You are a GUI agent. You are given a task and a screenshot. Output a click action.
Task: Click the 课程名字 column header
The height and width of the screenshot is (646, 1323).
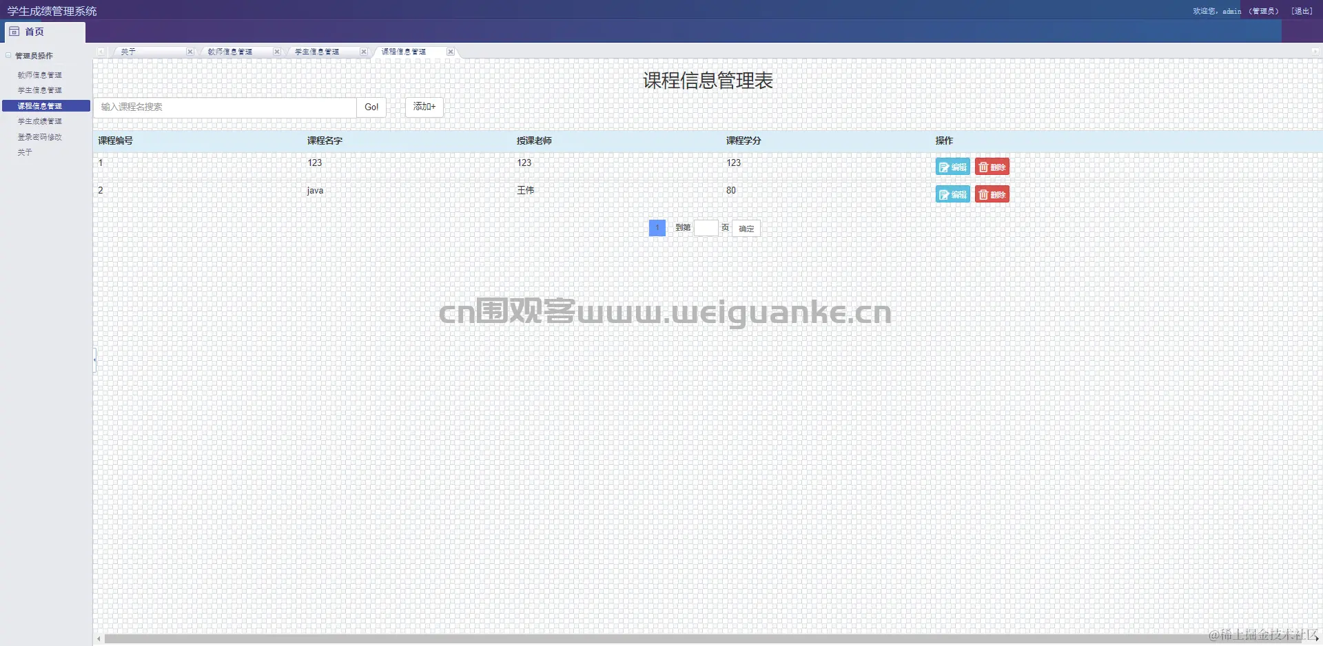(x=325, y=140)
